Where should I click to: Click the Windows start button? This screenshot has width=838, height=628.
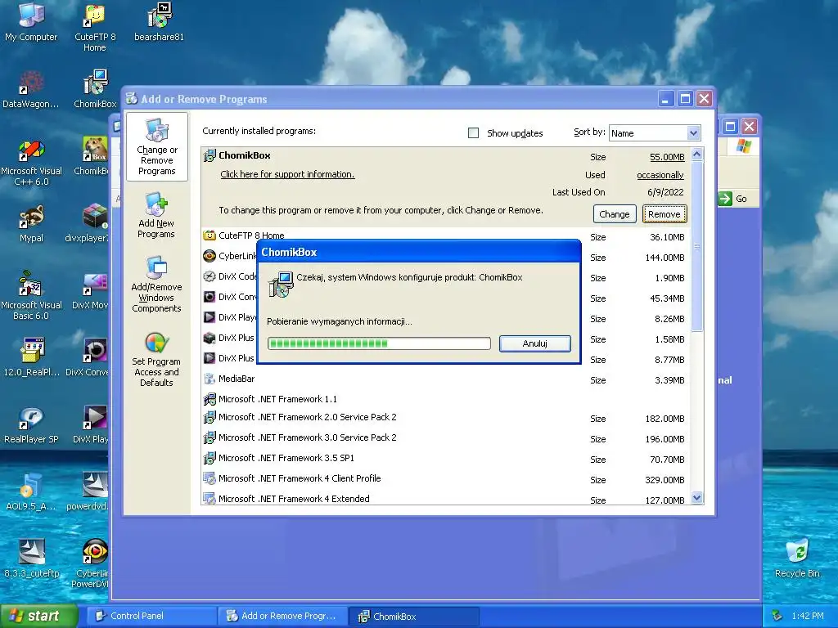pyautogui.click(x=38, y=617)
